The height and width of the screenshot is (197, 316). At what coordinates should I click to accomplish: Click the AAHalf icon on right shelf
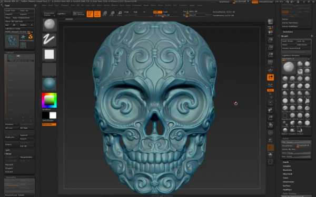[x=270, y=55]
